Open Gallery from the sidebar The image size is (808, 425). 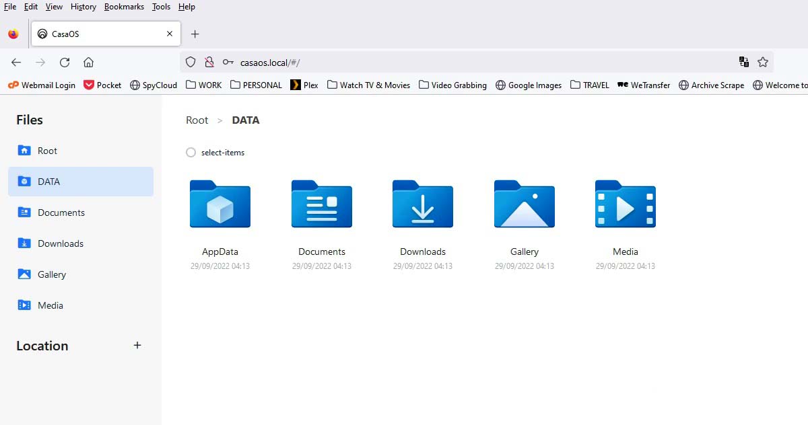52,274
